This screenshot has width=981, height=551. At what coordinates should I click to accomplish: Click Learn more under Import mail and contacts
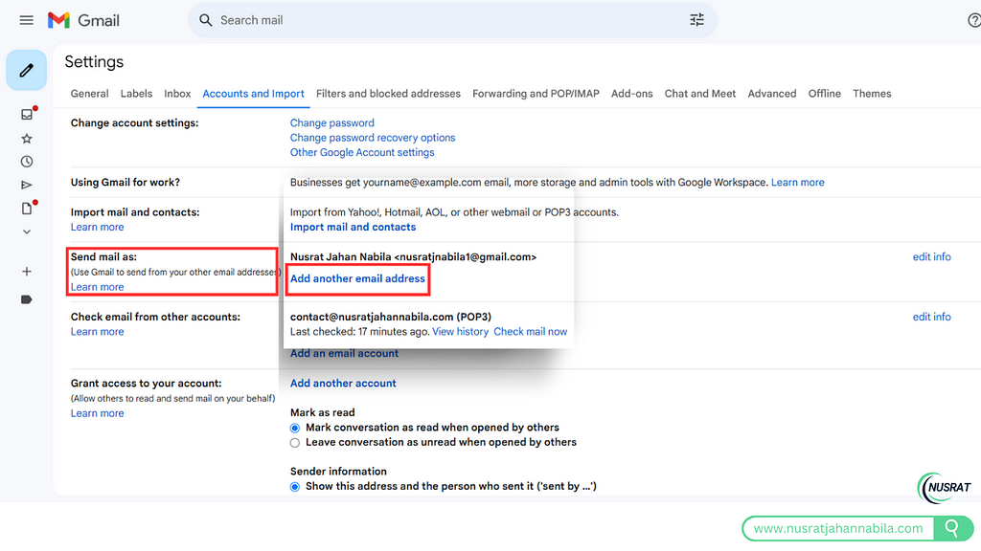(97, 228)
